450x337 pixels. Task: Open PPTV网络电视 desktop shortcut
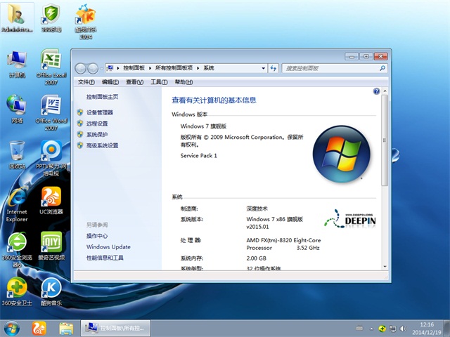pyautogui.click(x=51, y=154)
